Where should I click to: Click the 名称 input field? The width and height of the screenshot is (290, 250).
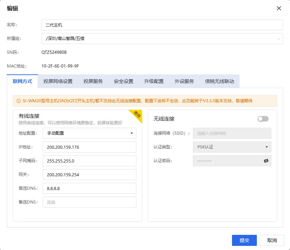(x=162, y=25)
